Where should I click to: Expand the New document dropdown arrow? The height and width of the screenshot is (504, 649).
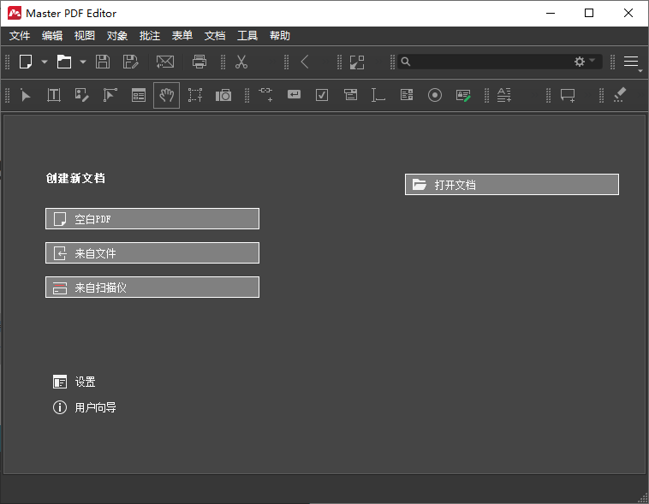[x=45, y=62]
